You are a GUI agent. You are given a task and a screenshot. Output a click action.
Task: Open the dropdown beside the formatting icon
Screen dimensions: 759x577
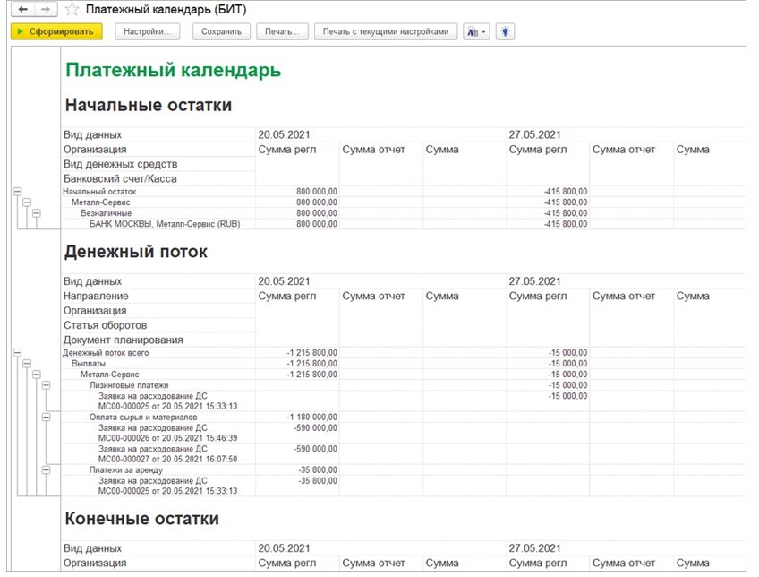pyautogui.click(x=482, y=30)
